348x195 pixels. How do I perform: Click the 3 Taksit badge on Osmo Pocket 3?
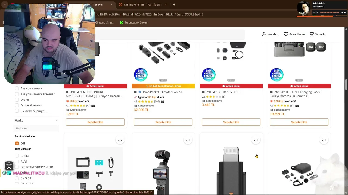(141, 75)
